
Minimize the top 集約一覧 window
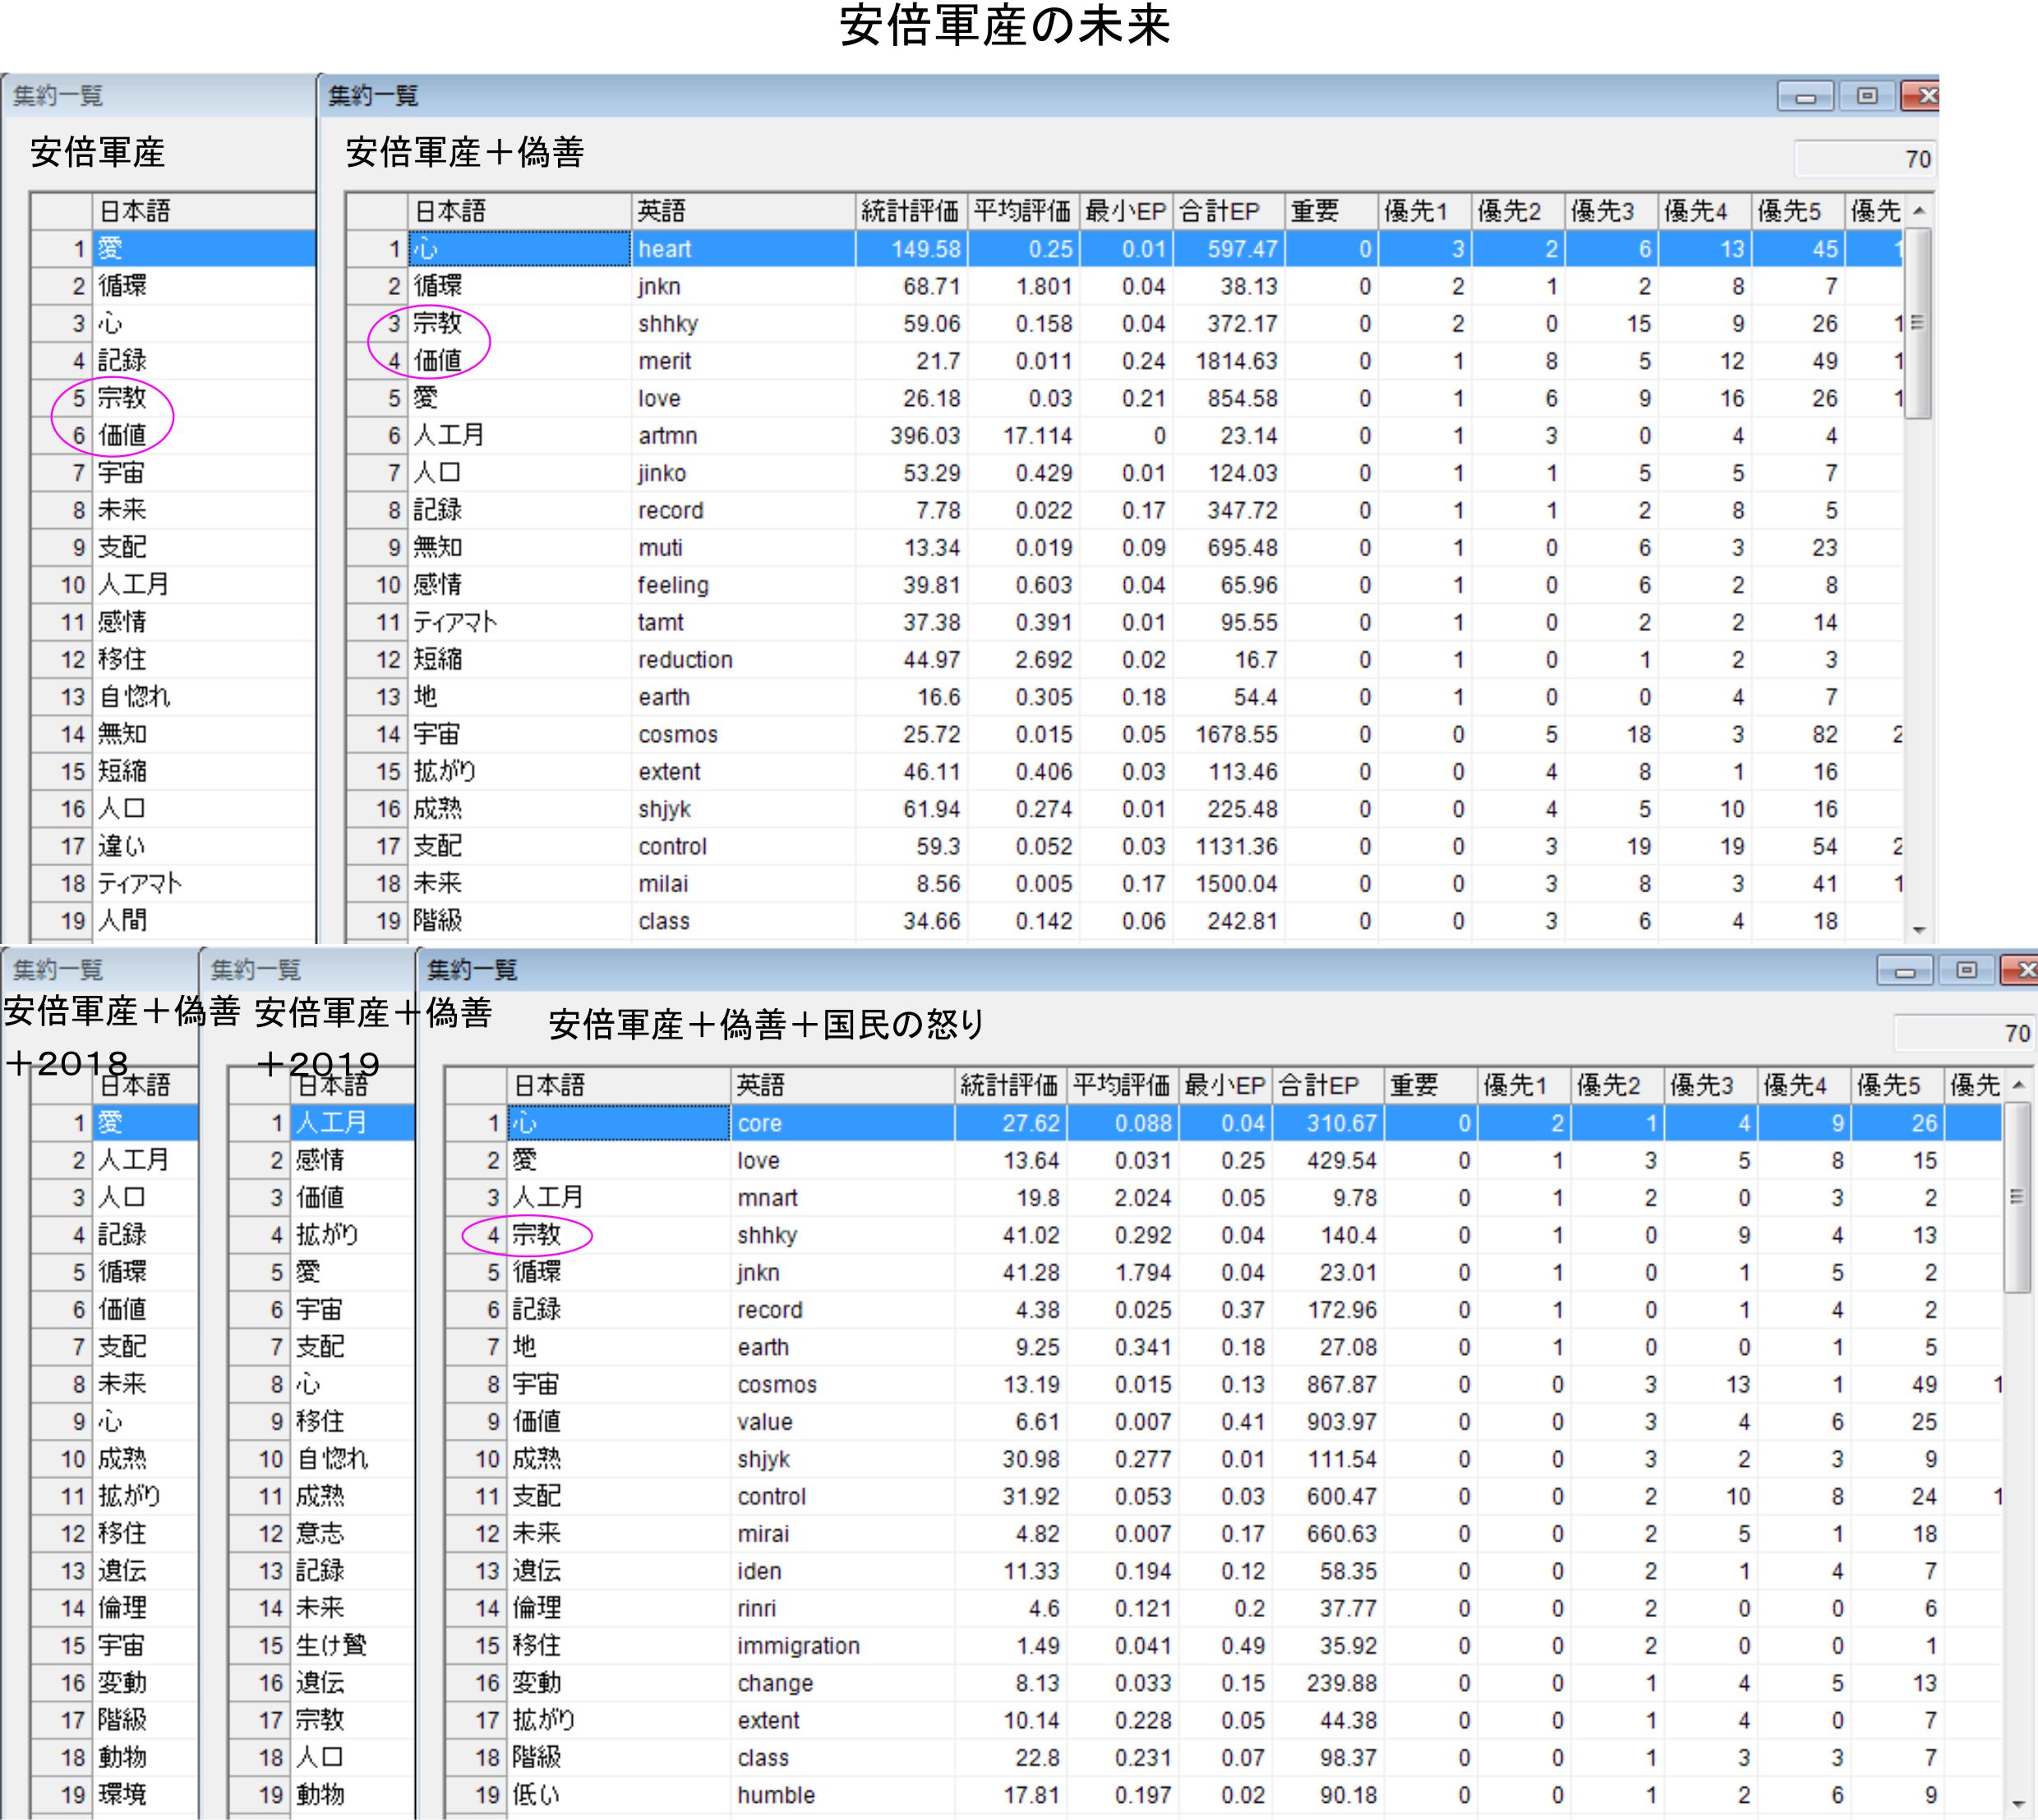click(1805, 97)
